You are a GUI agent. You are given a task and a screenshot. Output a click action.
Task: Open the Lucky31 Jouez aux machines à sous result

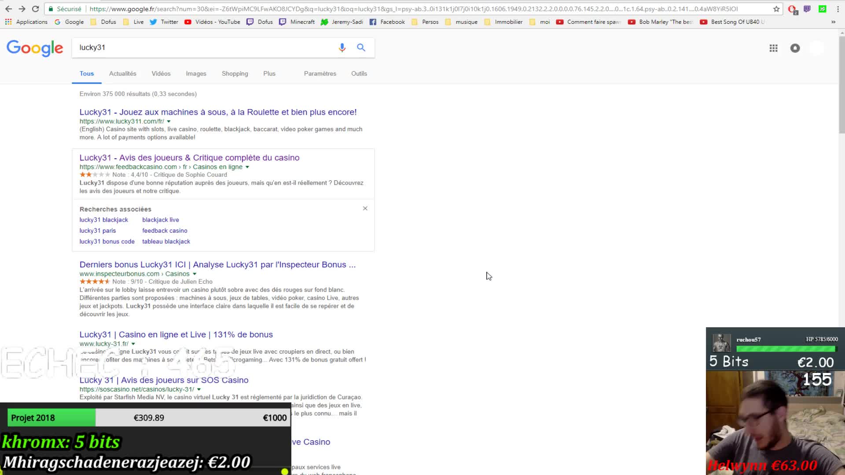[x=218, y=112]
